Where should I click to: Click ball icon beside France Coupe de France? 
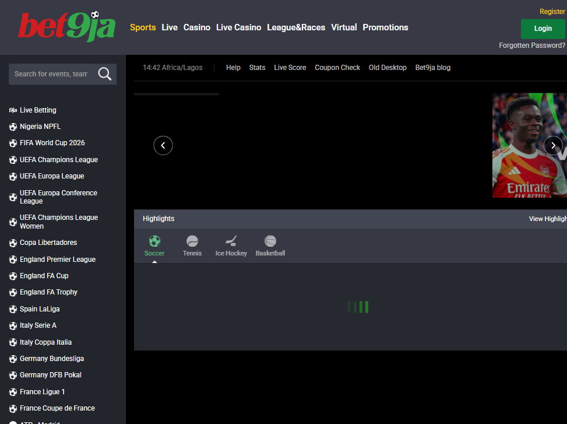point(13,409)
